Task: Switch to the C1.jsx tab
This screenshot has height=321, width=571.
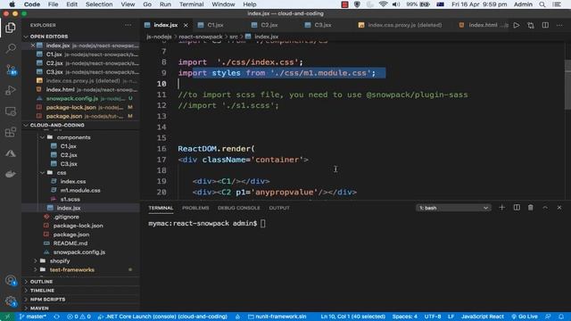Action: click(x=215, y=25)
